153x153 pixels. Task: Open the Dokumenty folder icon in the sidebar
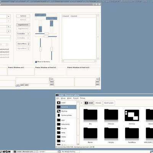click(x=59, y=124)
